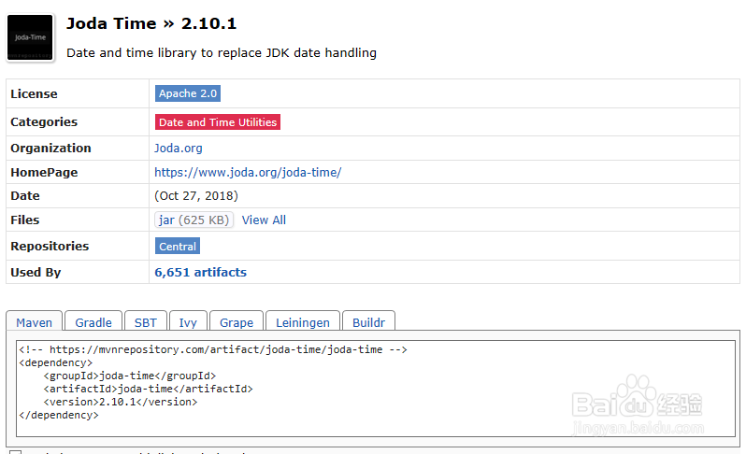Switch to the Ivy tab
Image resolution: width=746 pixels, height=454 pixels.
[188, 322]
